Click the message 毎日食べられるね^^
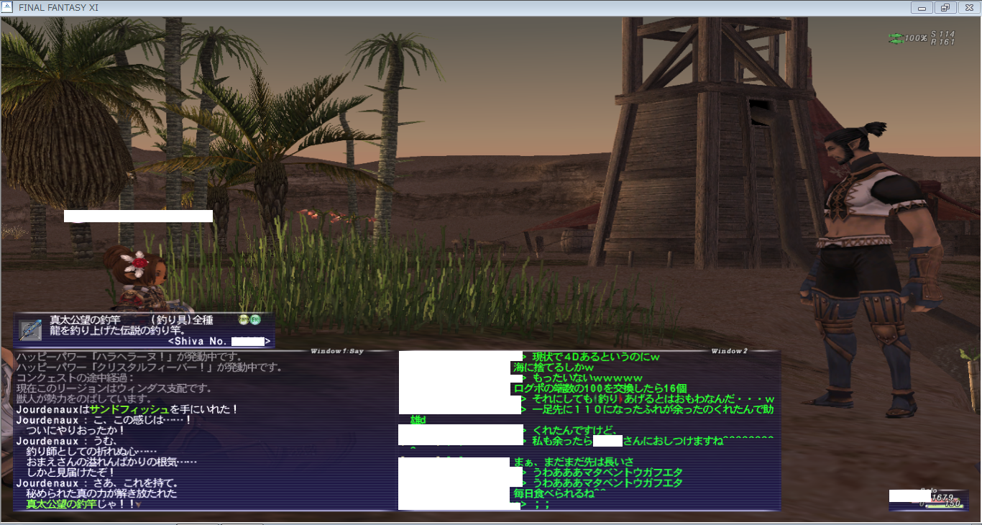982x525 pixels. coord(560,494)
